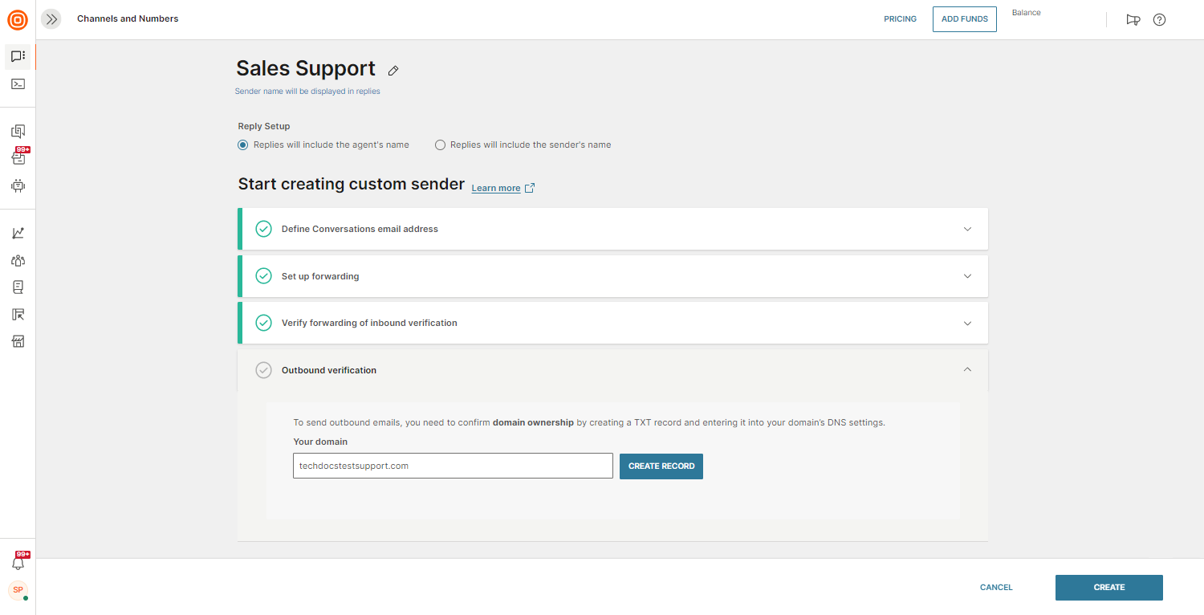Image resolution: width=1204 pixels, height=615 pixels.
Task: Open the megaphone announcements icon
Action: coord(1133,20)
